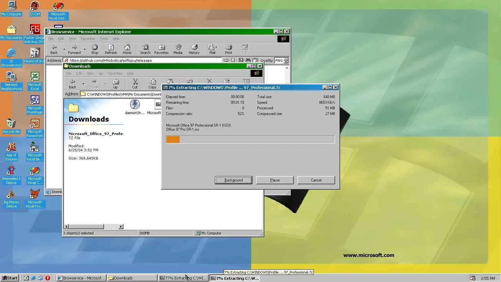Switch to 77% Extracting taskbar button
Image resolution: width=501 pixels, height=282 pixels.
pyautogui.click(x=183, y=278)
